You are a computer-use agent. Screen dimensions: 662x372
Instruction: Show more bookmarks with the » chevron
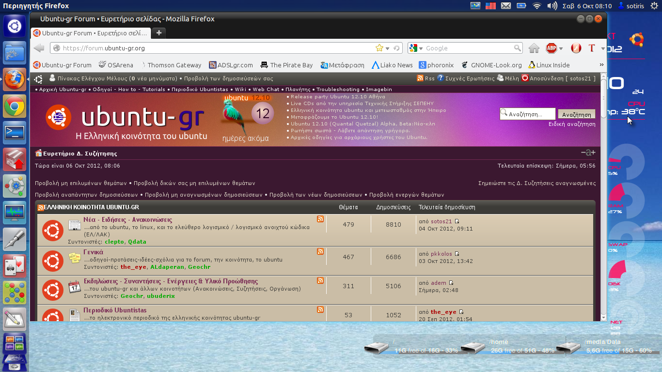click(601, 65)
